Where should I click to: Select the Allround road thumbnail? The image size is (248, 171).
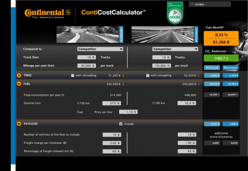tap(90, 34)
